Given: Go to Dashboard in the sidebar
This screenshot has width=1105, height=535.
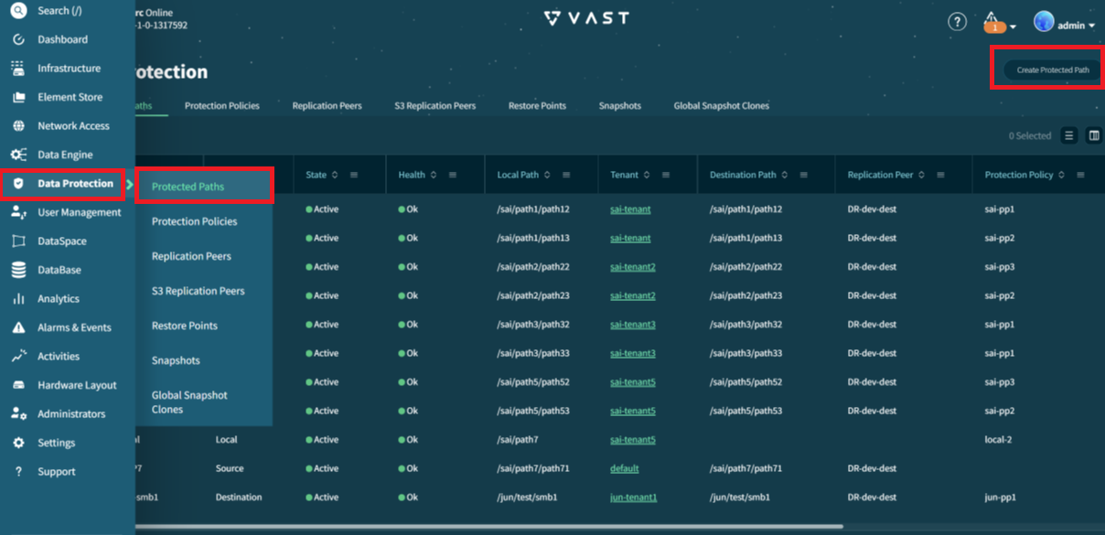Looking at the screenshot, I should click(x=62, y=39).
